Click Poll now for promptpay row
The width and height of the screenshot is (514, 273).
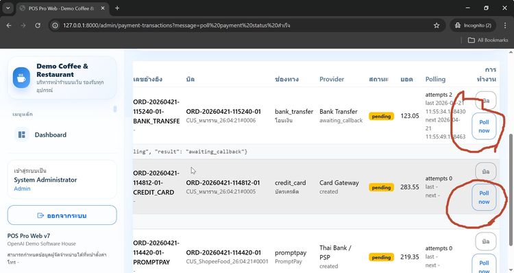(x=484, y=264)
